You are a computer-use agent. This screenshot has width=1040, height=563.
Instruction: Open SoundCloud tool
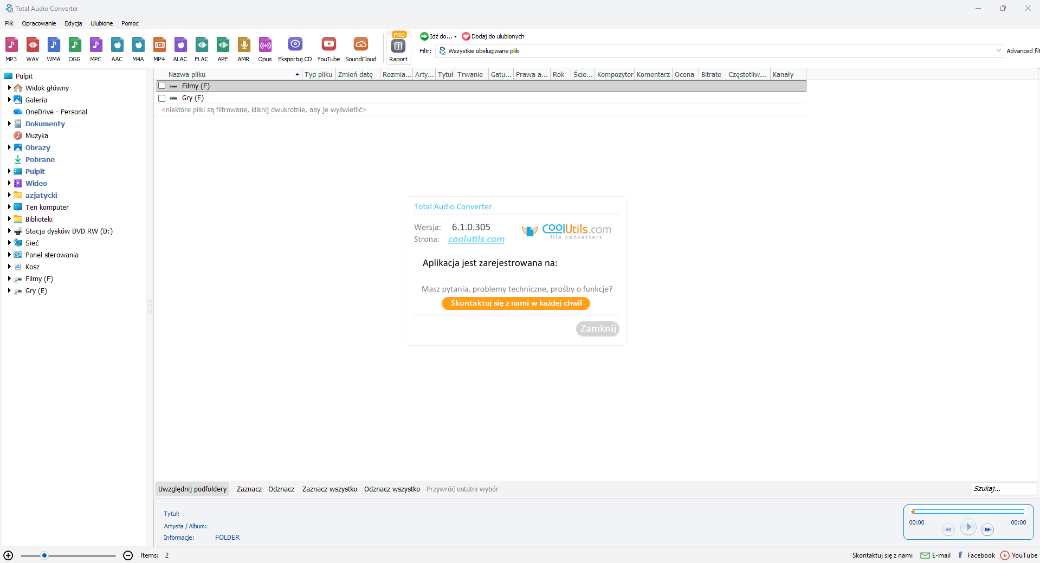pos(361,49)
